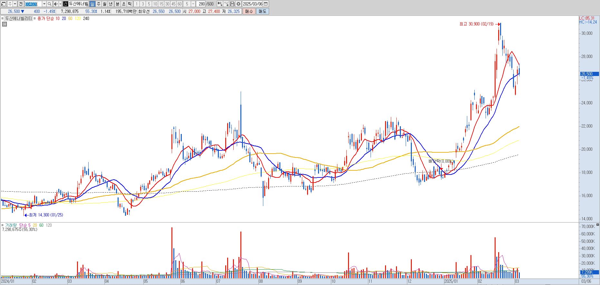This screenshot has height=285, width=600.
Task: Open the interval value 5 dropdown arrow
Action: (193, 4)
